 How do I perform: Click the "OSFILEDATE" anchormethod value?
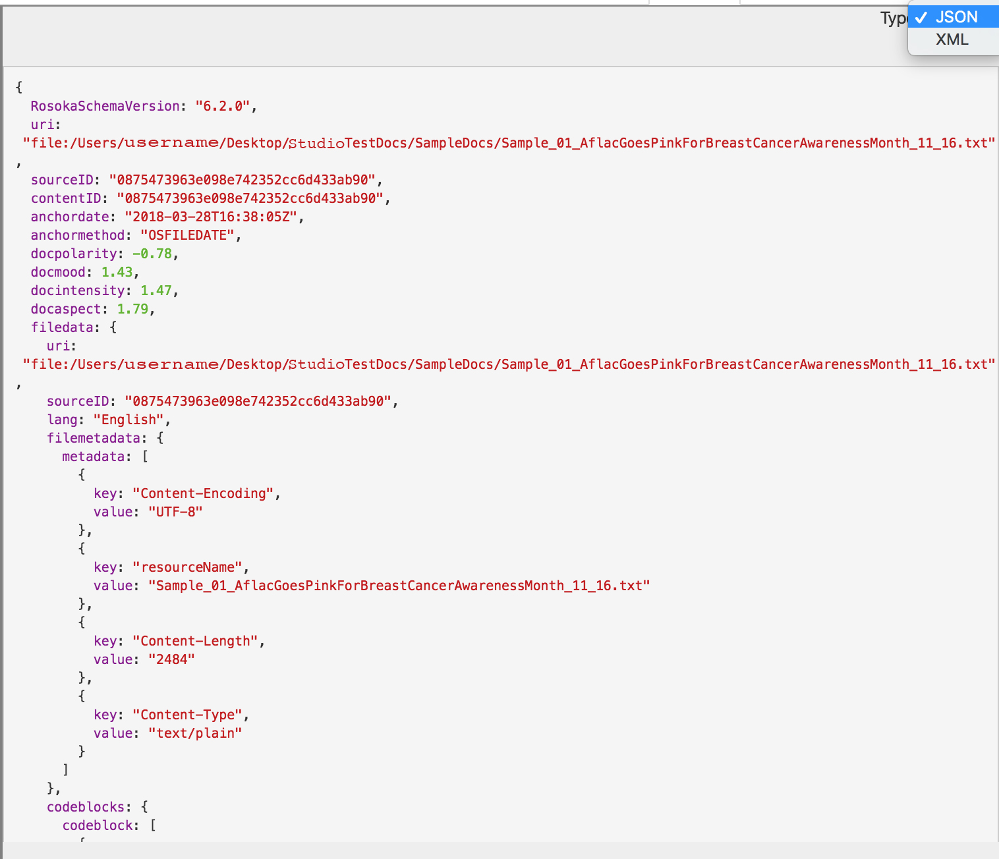coord(186,235)
